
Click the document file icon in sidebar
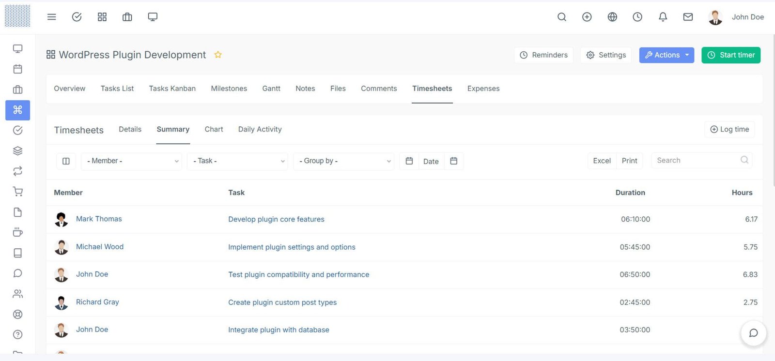(x=18, y=212)
